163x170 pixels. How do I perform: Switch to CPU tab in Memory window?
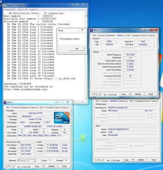[94, 35]
